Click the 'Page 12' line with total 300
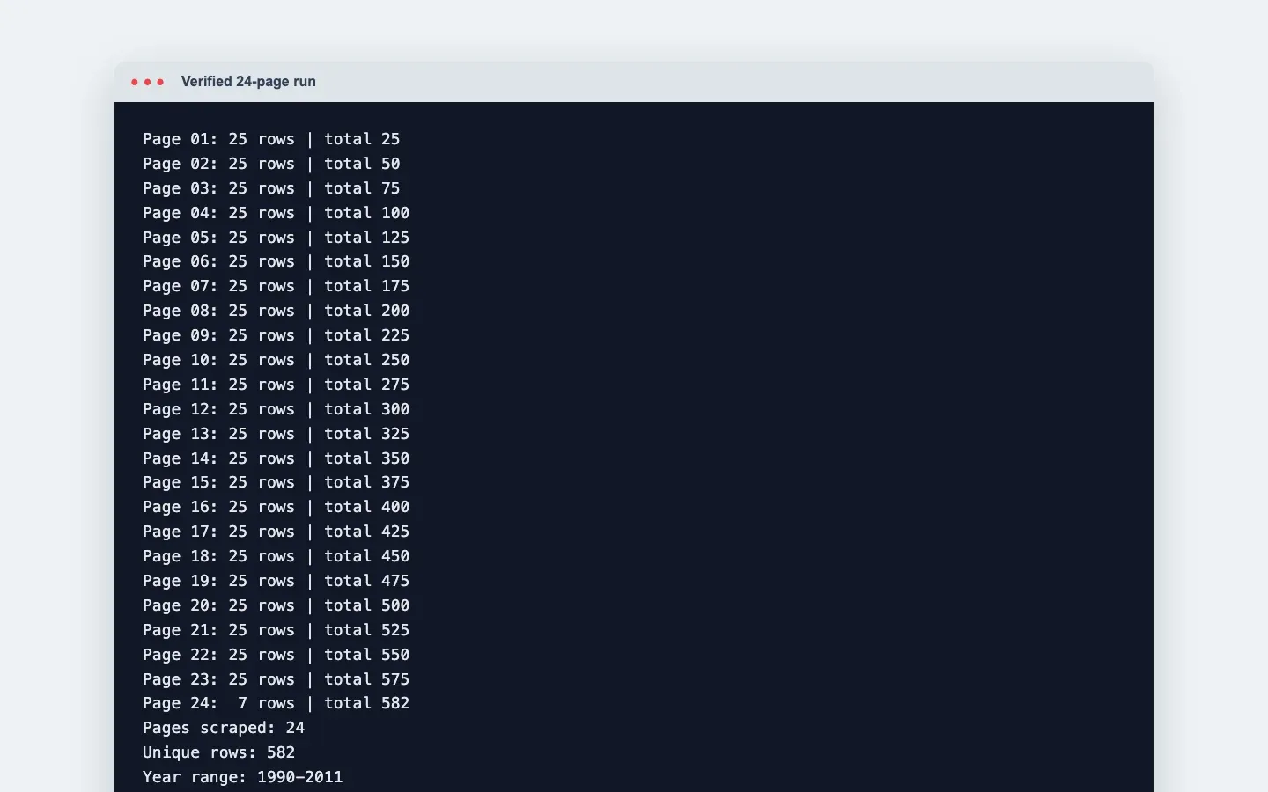 (x=276, y=409)
